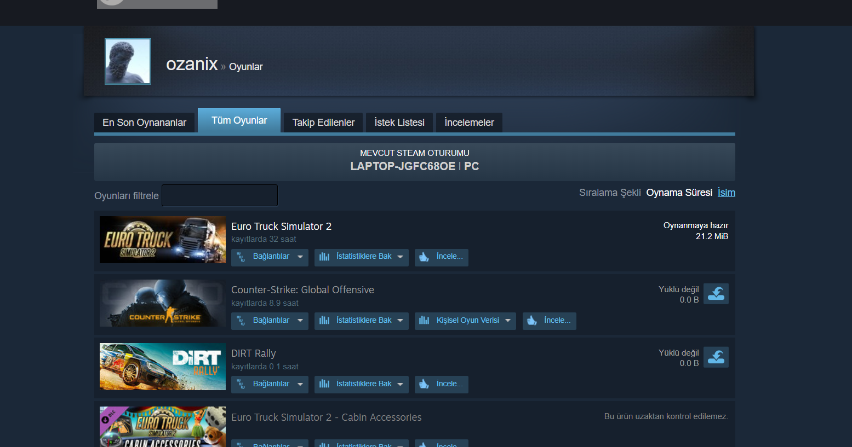Click İncele button for Euro Truck Simulator 2
This screenshot has width=852, height=447.
442,257
